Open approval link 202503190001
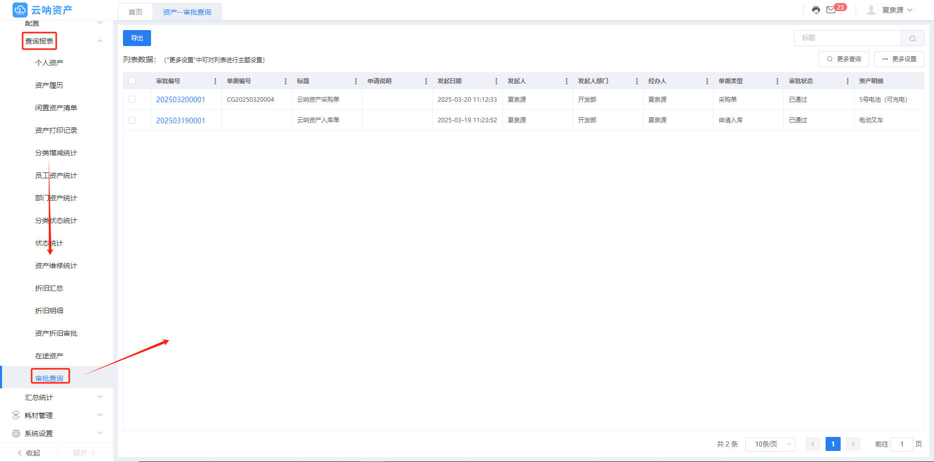Viewport: 934px width, 462px height. 181,121
